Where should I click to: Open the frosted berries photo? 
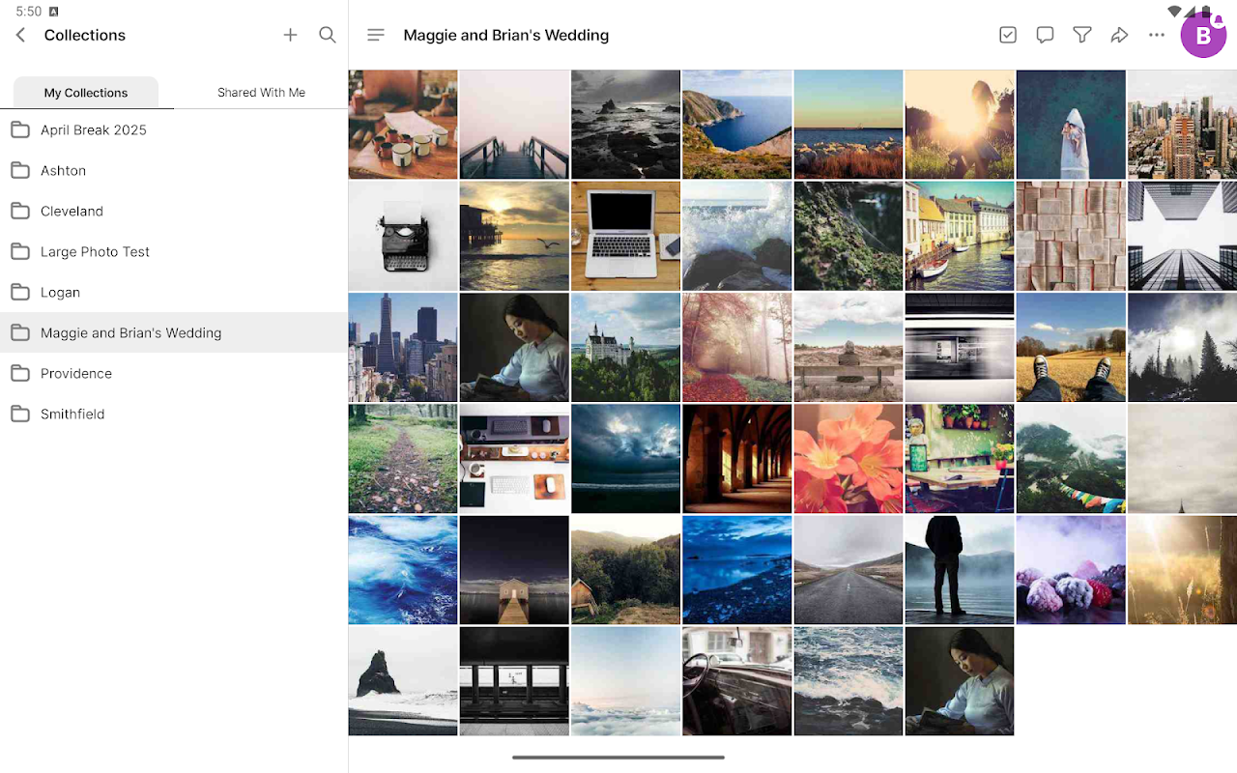point(1071,569)
